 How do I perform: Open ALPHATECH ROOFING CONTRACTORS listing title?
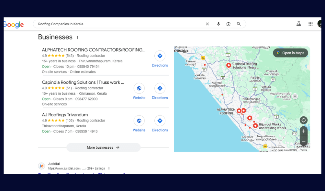[x=94, y=50]
